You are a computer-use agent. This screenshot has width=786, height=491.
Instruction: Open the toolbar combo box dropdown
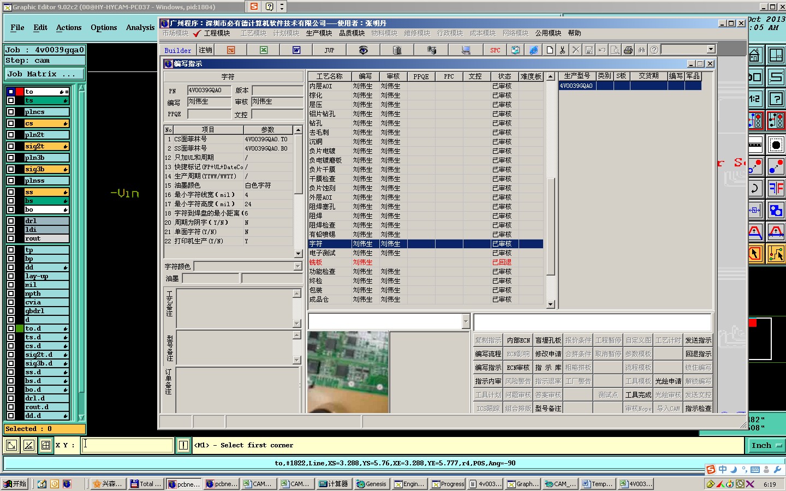(x=711, y=50)
